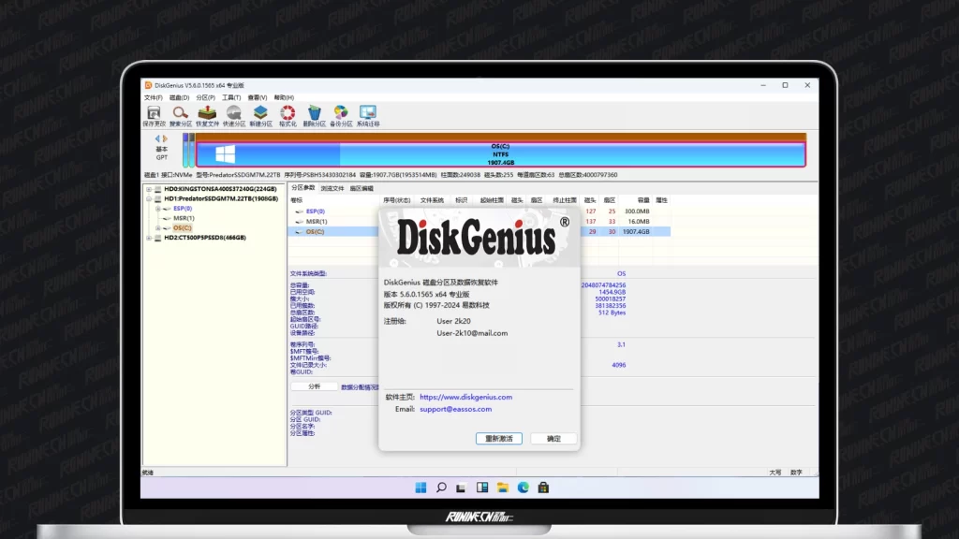
Task: Collapse the HD1 PredatorSSD disk tree node
Action: pyautogui.click(x=148, y=198)
